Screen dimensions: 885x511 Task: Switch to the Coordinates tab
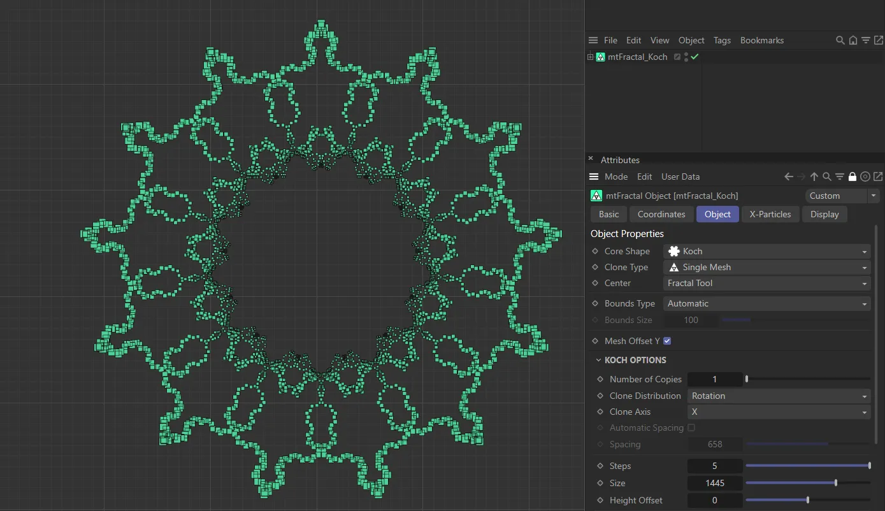661,214
